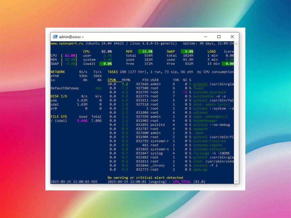
Task: Click 'No warning or critical alert detected' message
Action: [x=145, y=178]
